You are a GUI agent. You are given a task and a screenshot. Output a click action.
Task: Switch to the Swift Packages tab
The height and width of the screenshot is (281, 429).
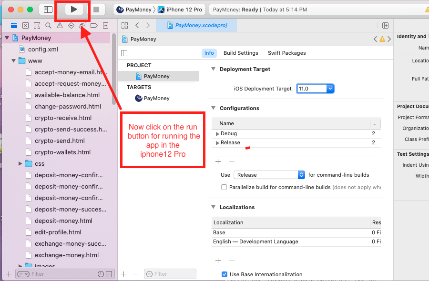pyautogui.click(x=286, y=53)
